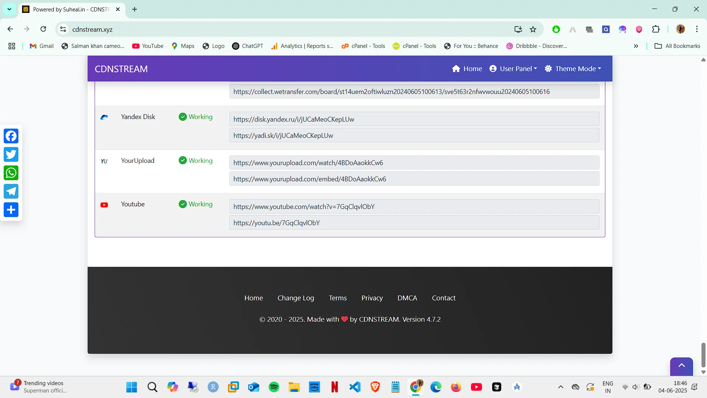
Task: Open Change Log footer link
Action: pos(296,298)
